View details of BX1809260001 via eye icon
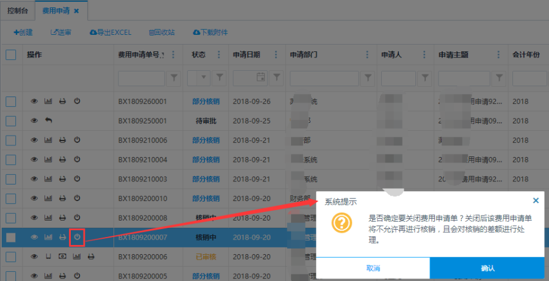The width and height of the screenshot is (549, 281). 34,101
